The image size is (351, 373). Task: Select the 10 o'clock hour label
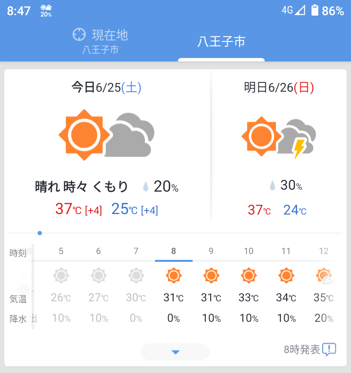click(x=249, y=251)
